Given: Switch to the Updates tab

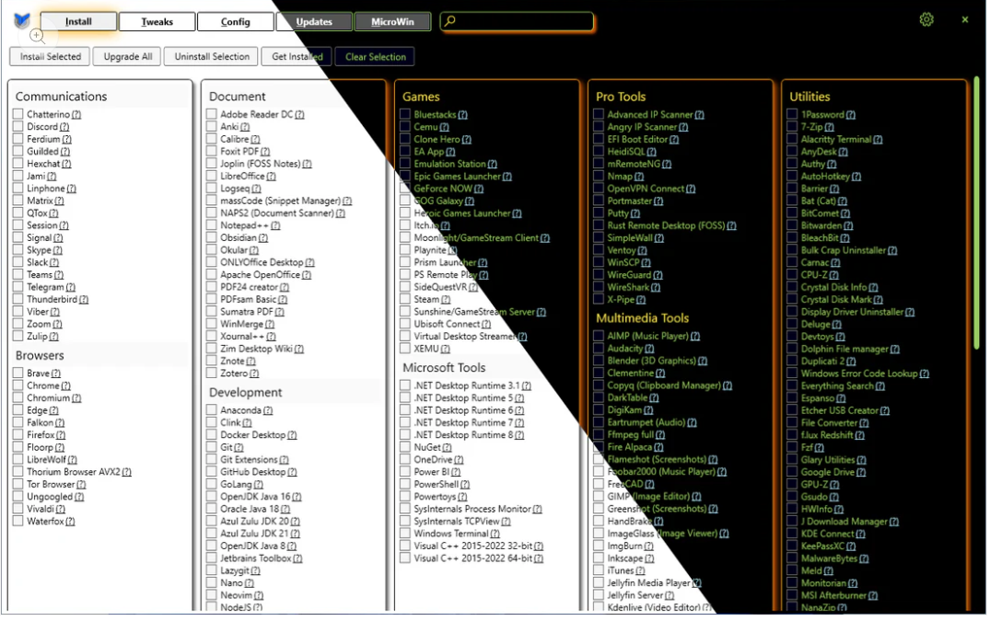Looking at the screenshot, I should click(x=314, y=21).
